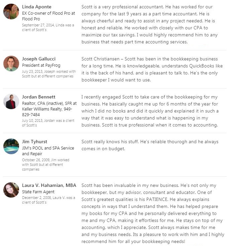
Task: Click 'President at PayFrog' headline
Action: [x=41, y=65]
